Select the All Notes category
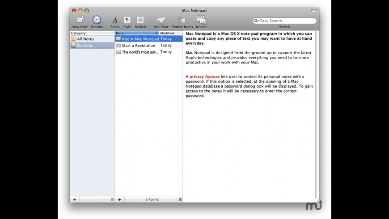 (x=92, y=39)
